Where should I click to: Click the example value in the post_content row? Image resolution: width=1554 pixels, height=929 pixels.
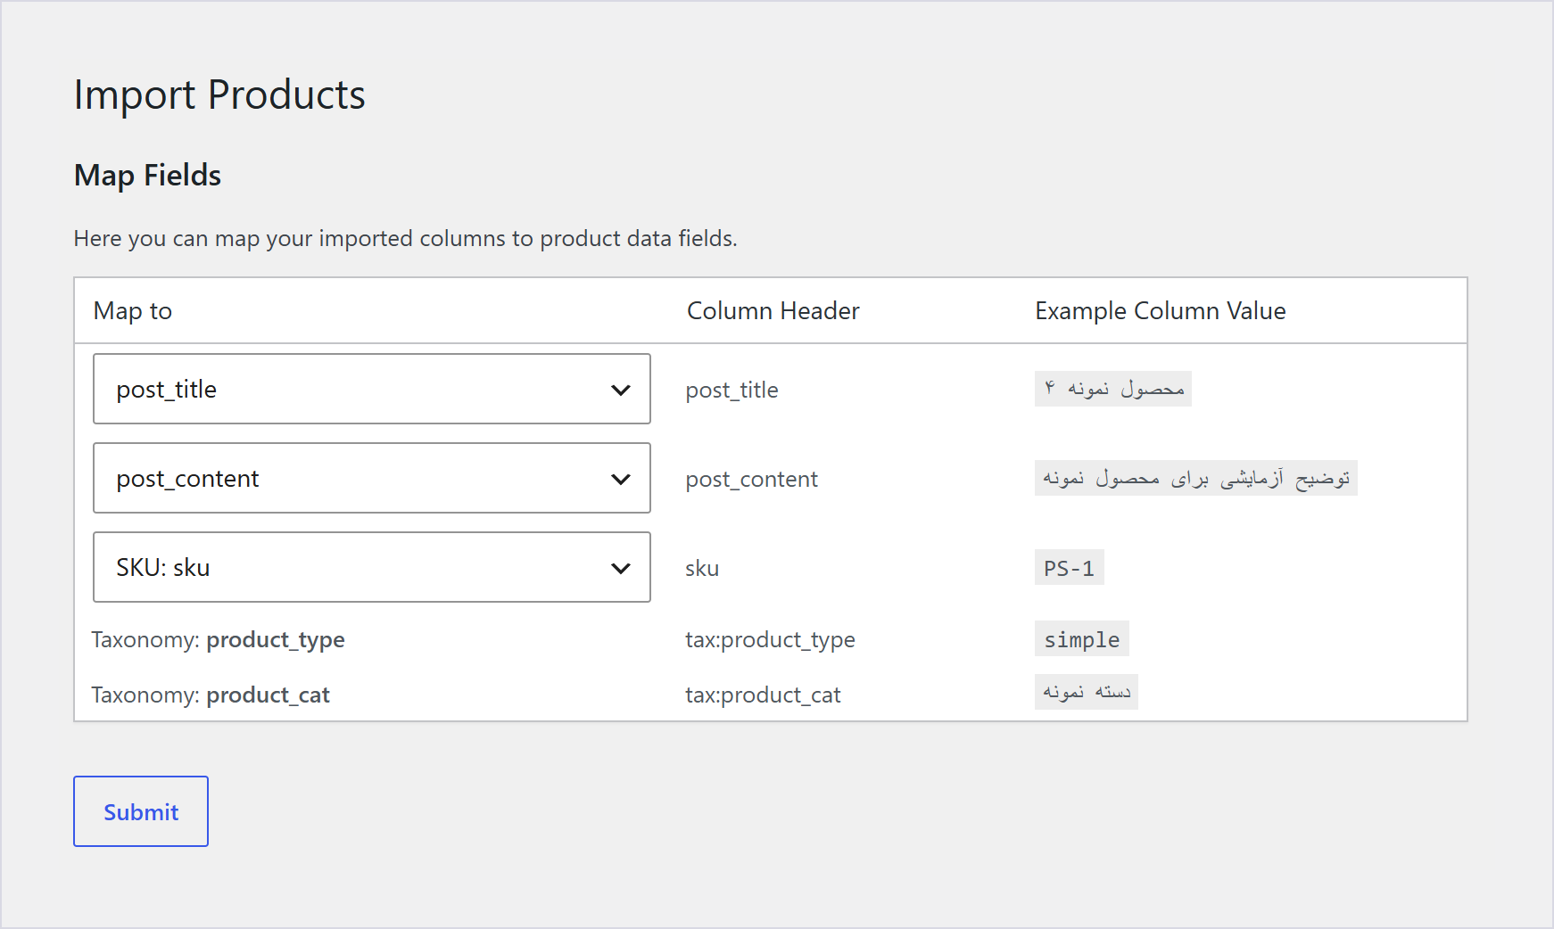(1195, 478)
